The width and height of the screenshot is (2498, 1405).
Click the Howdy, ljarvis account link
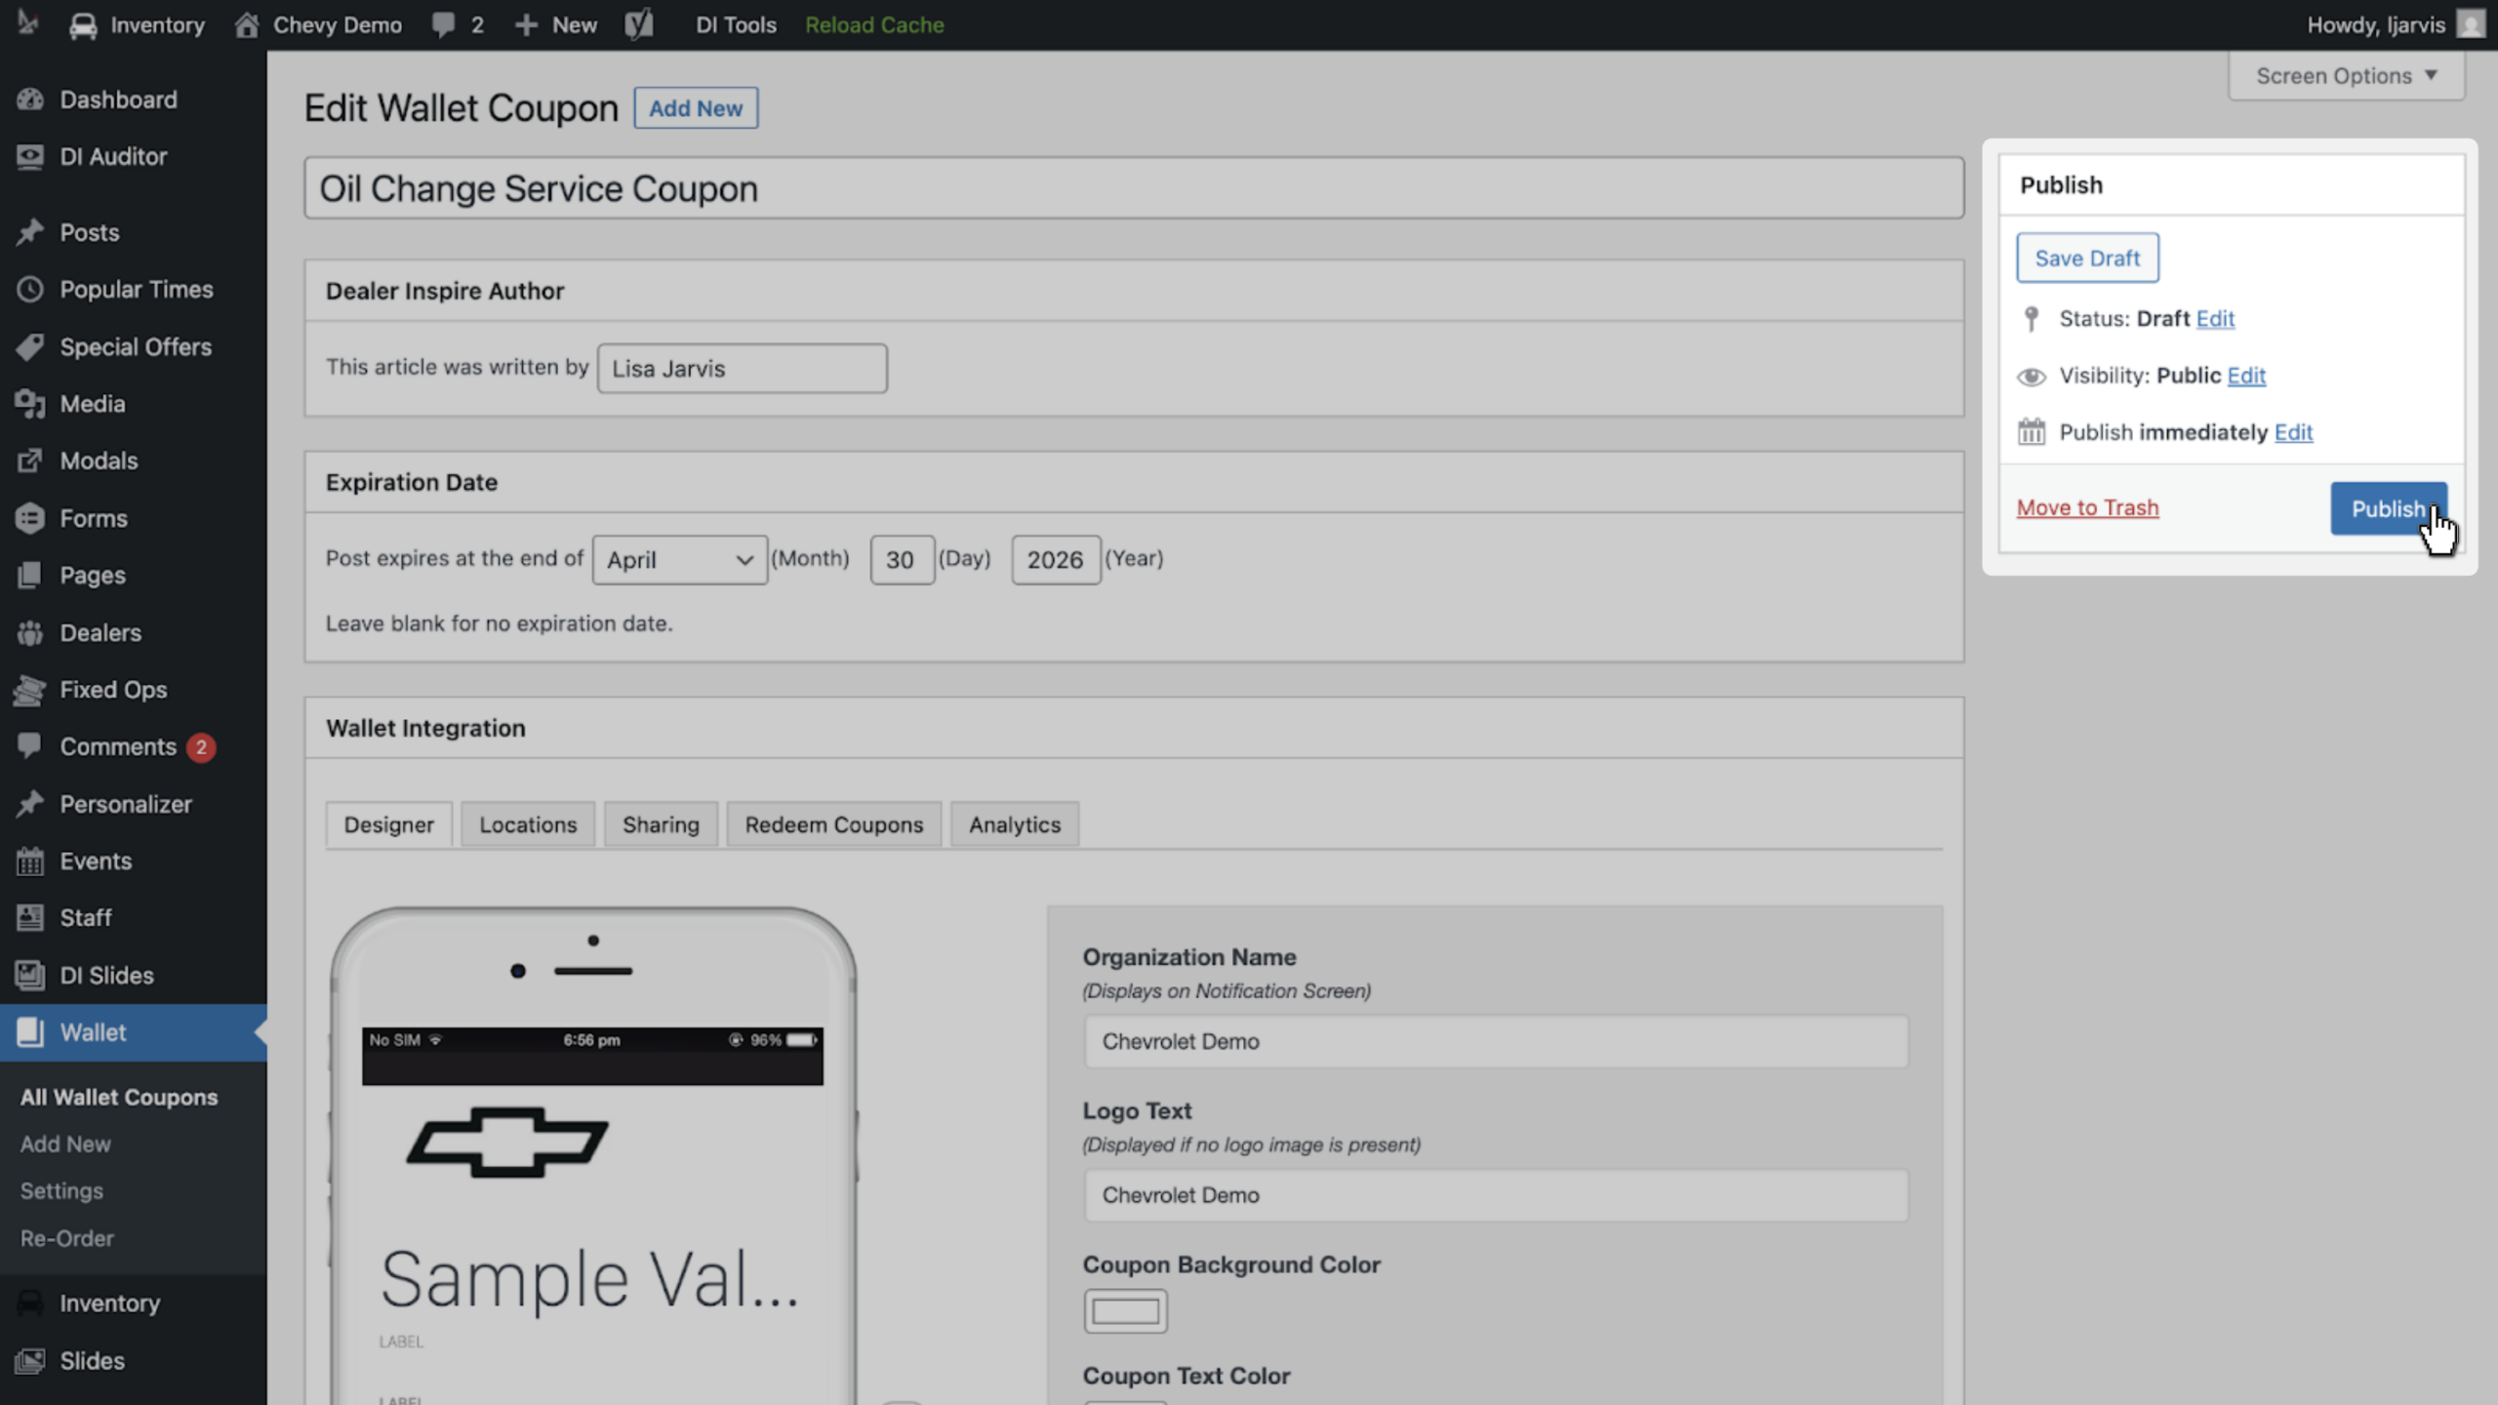(2376, 24)
